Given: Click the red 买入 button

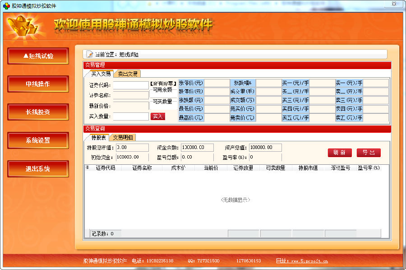Looking at the screenshot, I should [x=158, y=116].
